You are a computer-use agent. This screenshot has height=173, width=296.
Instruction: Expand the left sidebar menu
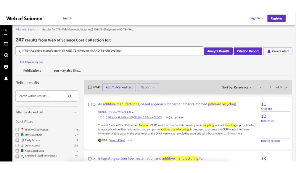pos(6,31)
